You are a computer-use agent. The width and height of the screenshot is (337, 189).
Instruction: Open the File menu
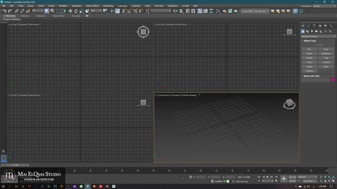pos(4,6)
